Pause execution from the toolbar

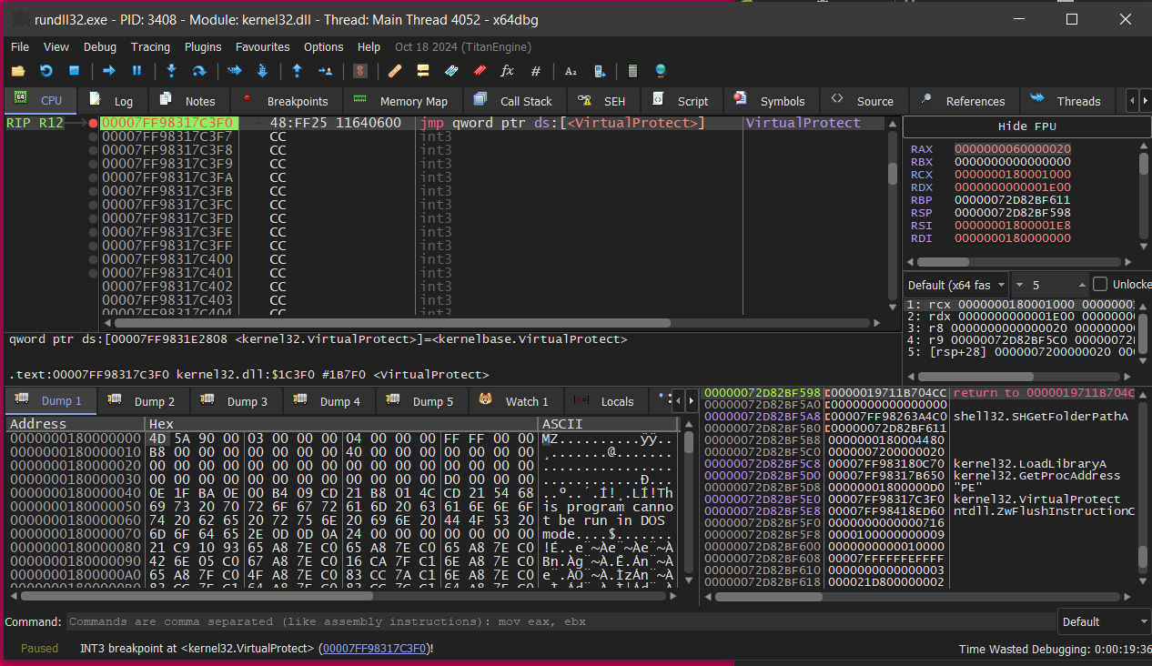point(136,71)
